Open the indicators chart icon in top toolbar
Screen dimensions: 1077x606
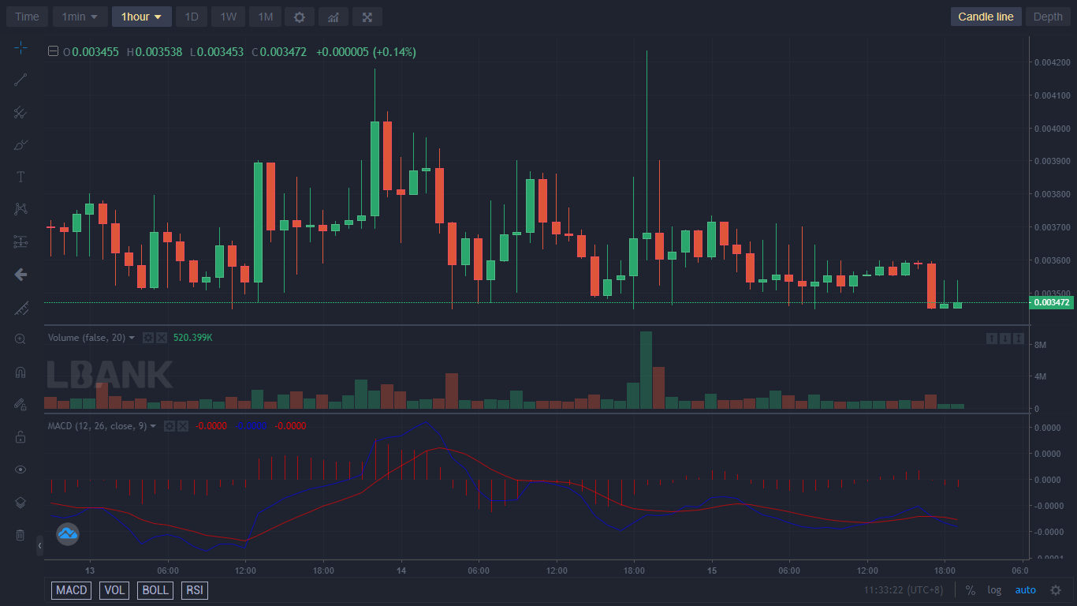(334, 17)
